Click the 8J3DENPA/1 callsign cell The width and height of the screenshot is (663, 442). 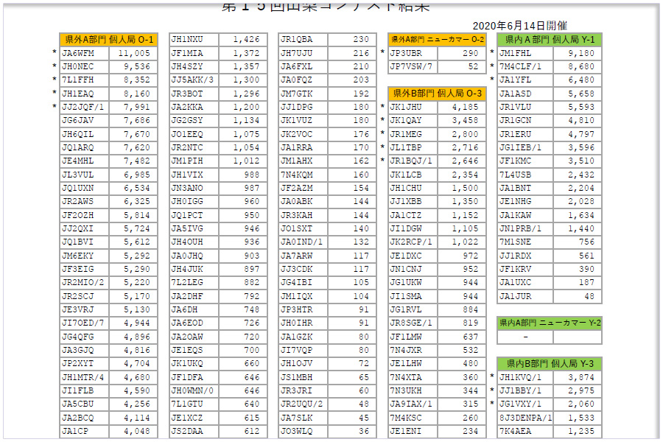pyautogui.click(x=525, y=418)
